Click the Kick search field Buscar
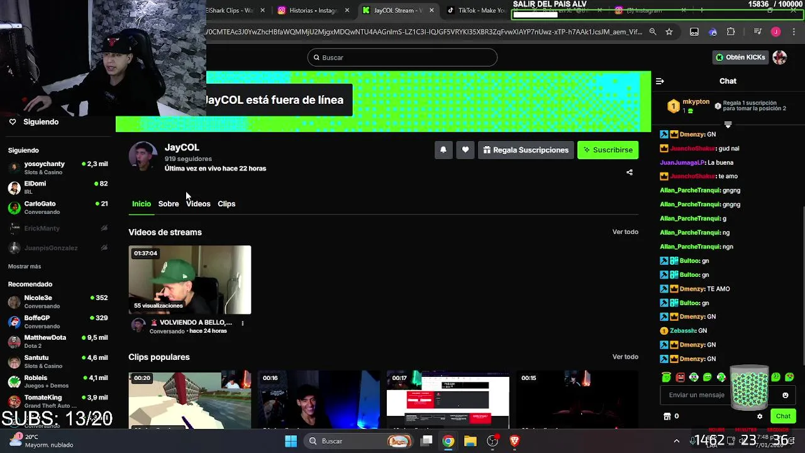 coord(402,57)
